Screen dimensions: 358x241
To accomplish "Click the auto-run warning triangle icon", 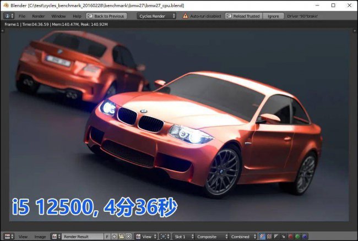I will point(185,16).
